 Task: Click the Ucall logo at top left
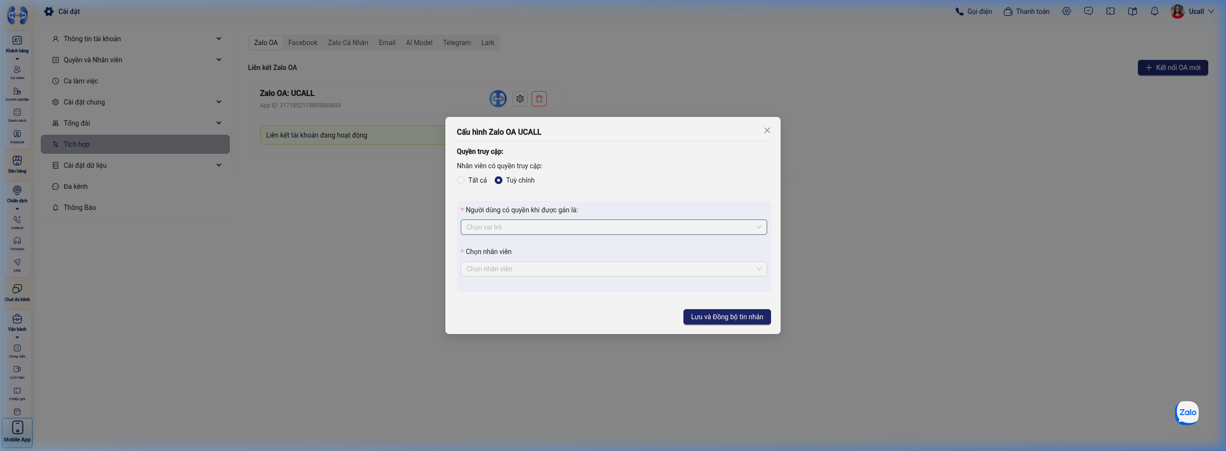17,15
